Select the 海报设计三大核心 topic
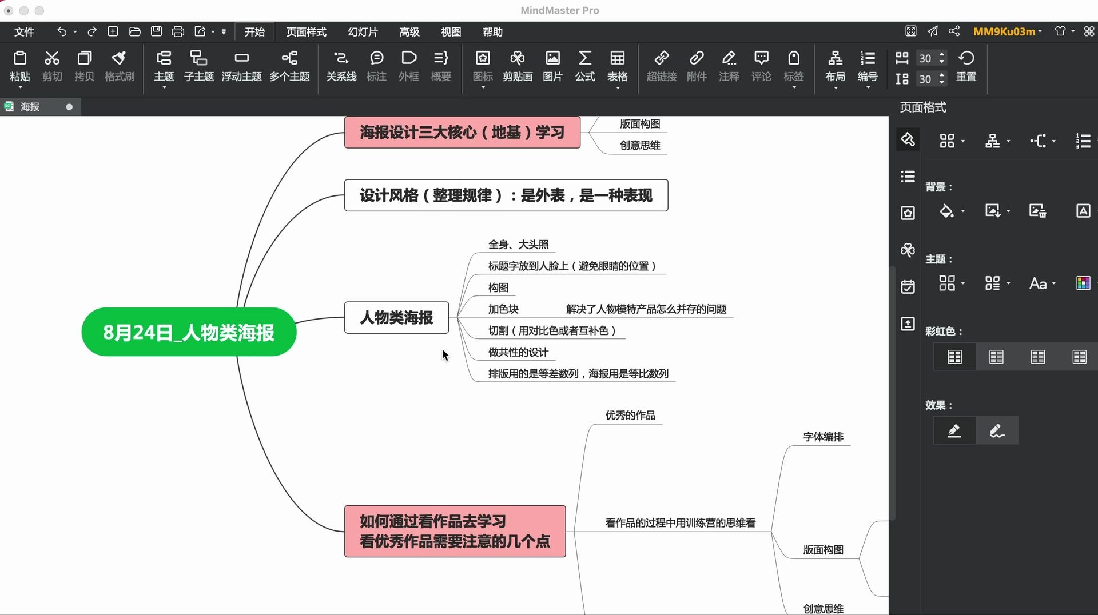1098x615 pixels. coord(462,132)
